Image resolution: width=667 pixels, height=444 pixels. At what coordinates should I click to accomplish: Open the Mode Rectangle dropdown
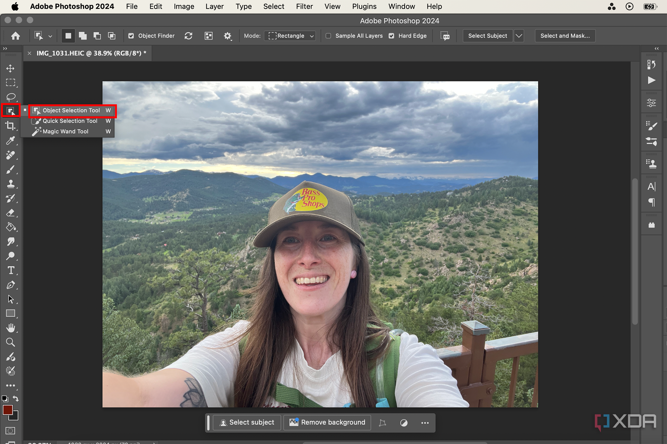(x=290, y=36)
